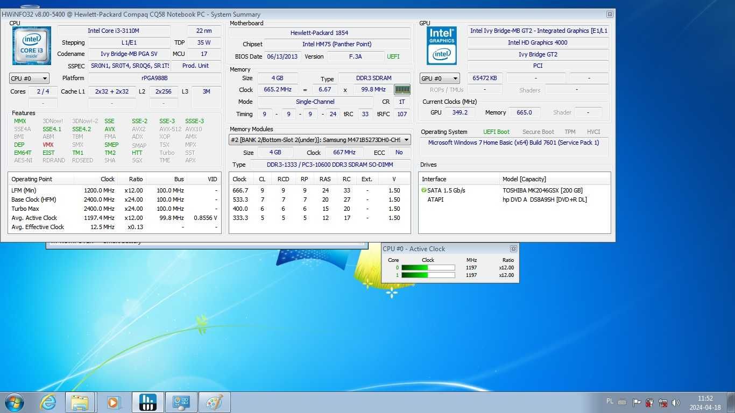Select the TOSHIBA MK2046GSX drive row

514,190
